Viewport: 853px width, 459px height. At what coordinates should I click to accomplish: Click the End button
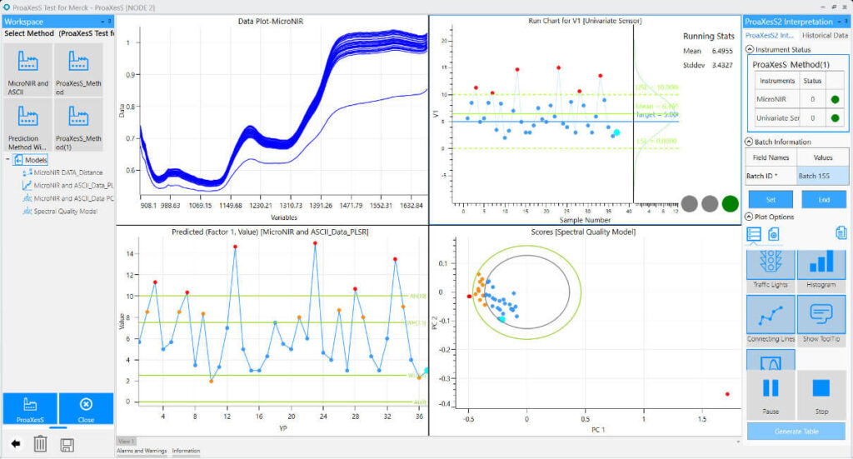pyautogui.click(x=824, y=200)
